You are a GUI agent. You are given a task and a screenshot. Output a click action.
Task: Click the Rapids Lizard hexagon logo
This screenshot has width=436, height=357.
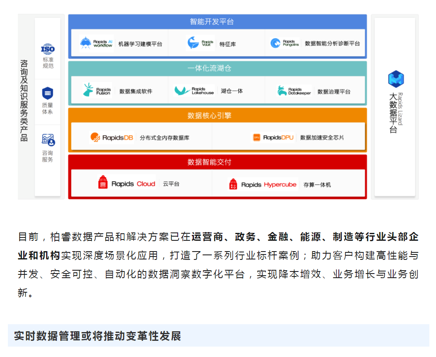click(396, 79)
